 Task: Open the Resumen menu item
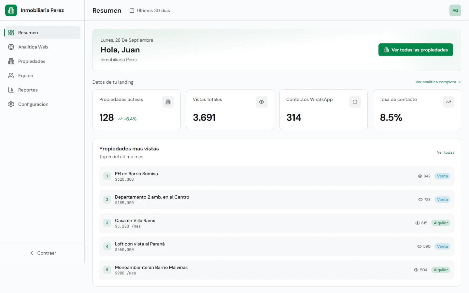point(42,33)
